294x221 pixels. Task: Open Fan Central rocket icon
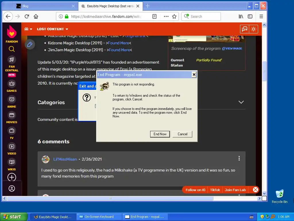11,60
